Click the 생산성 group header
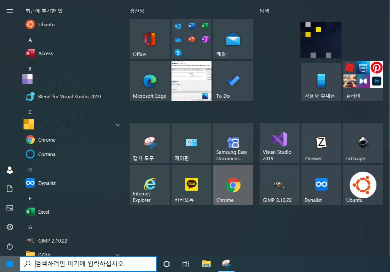Viewport: 390px width, 272px height. pyautogui.click(x=137, y=11)
